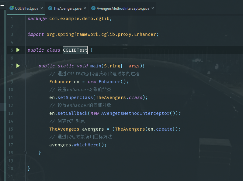The width and height of the screenshot is (243, 181).
Task: Switch to the CGLIBTest.java tab
Action: coord(26,9)
